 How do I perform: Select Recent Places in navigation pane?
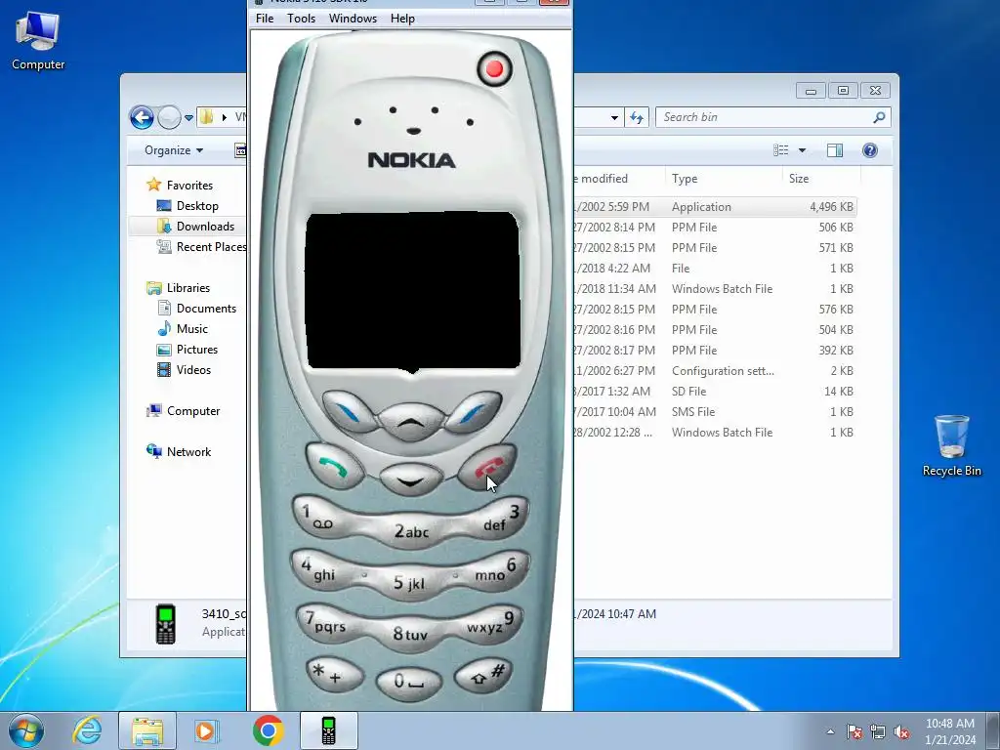click(201, 247)
